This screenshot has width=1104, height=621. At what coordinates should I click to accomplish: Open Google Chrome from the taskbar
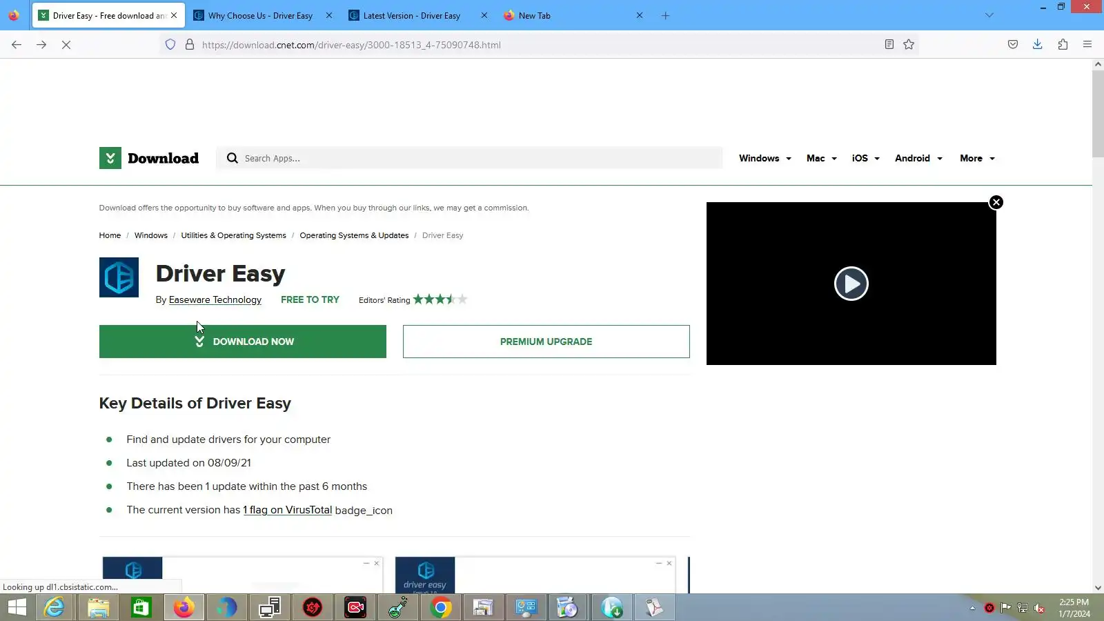440,608
